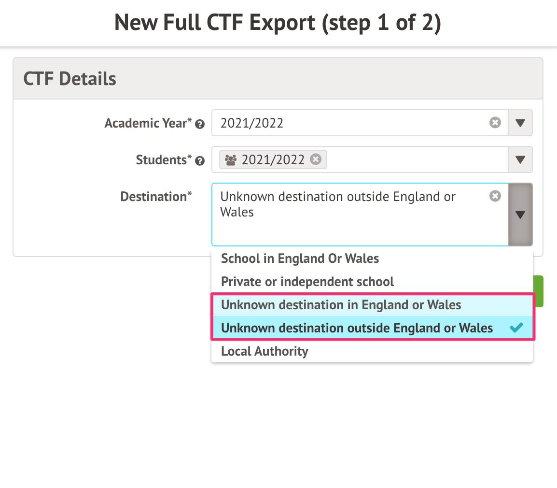Click inside the Academic Year field
Image resolution: width=557 pixels, height=488 pixels.
click(x=352, y=123)
